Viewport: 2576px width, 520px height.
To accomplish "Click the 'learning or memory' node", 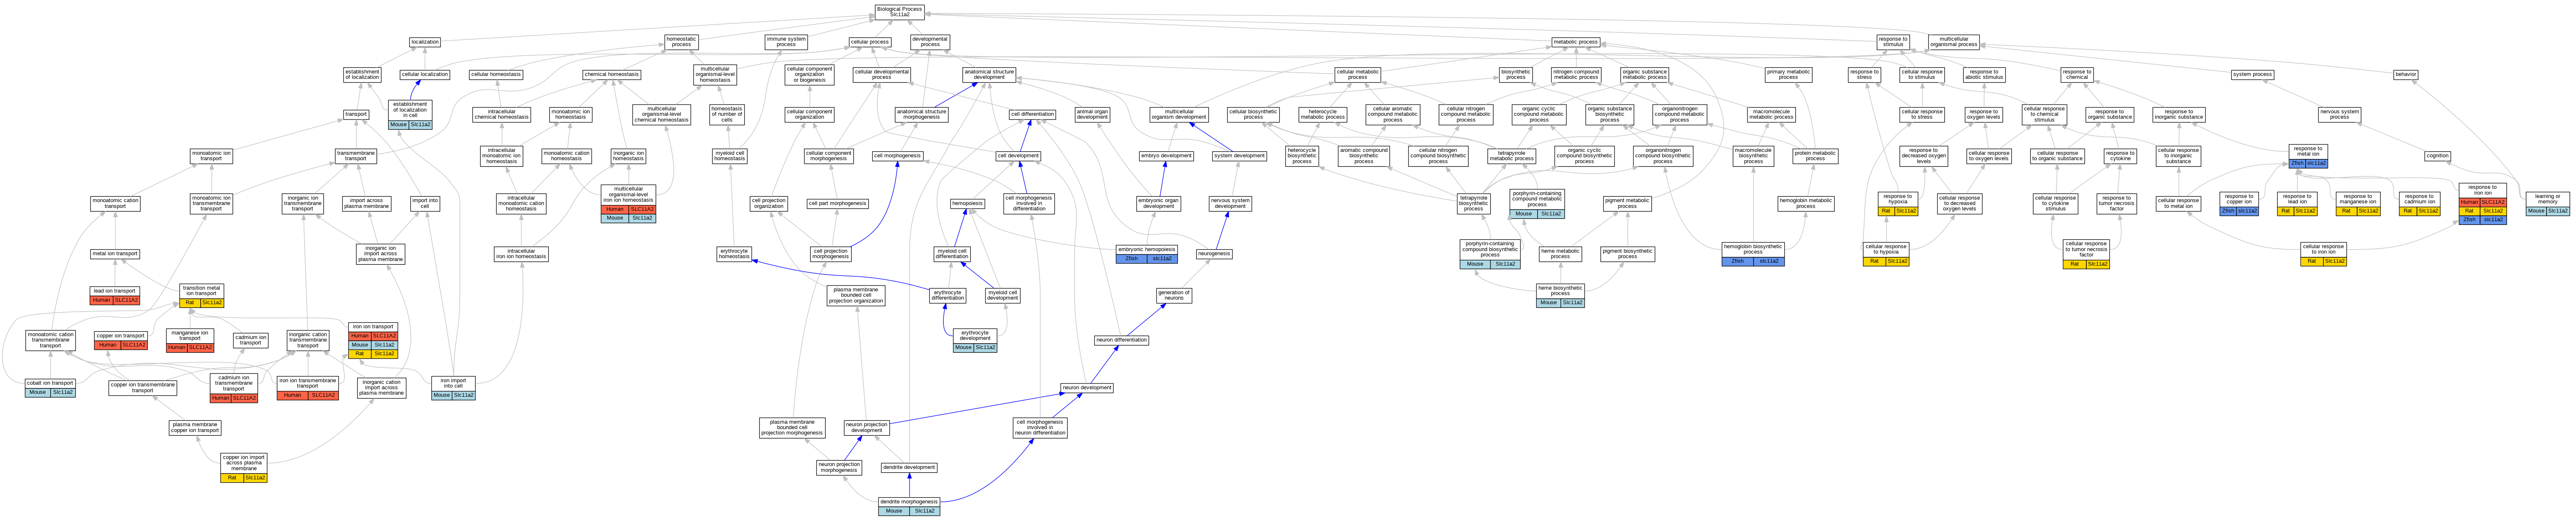I will [2547, 204].
